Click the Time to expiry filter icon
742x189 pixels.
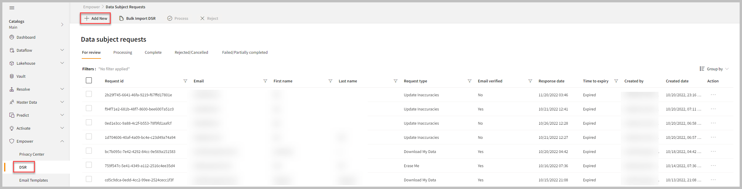616,81
